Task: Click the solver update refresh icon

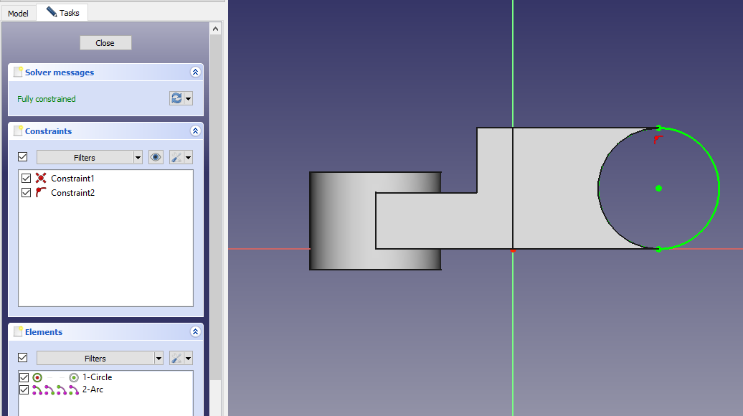Action: [176, 99]
